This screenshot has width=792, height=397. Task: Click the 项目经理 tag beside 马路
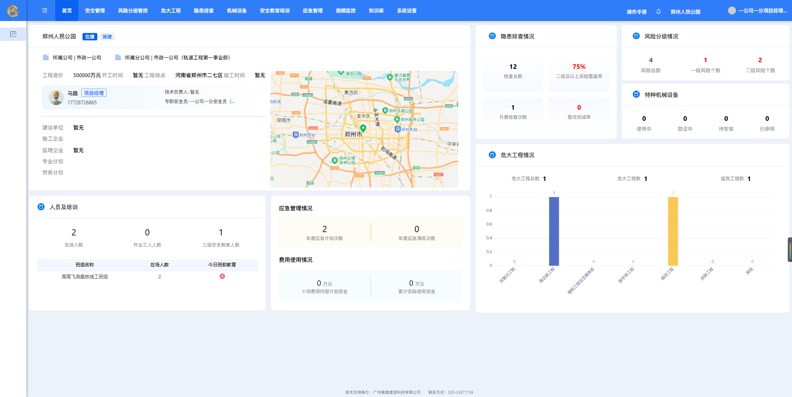[x=94, y=93]
